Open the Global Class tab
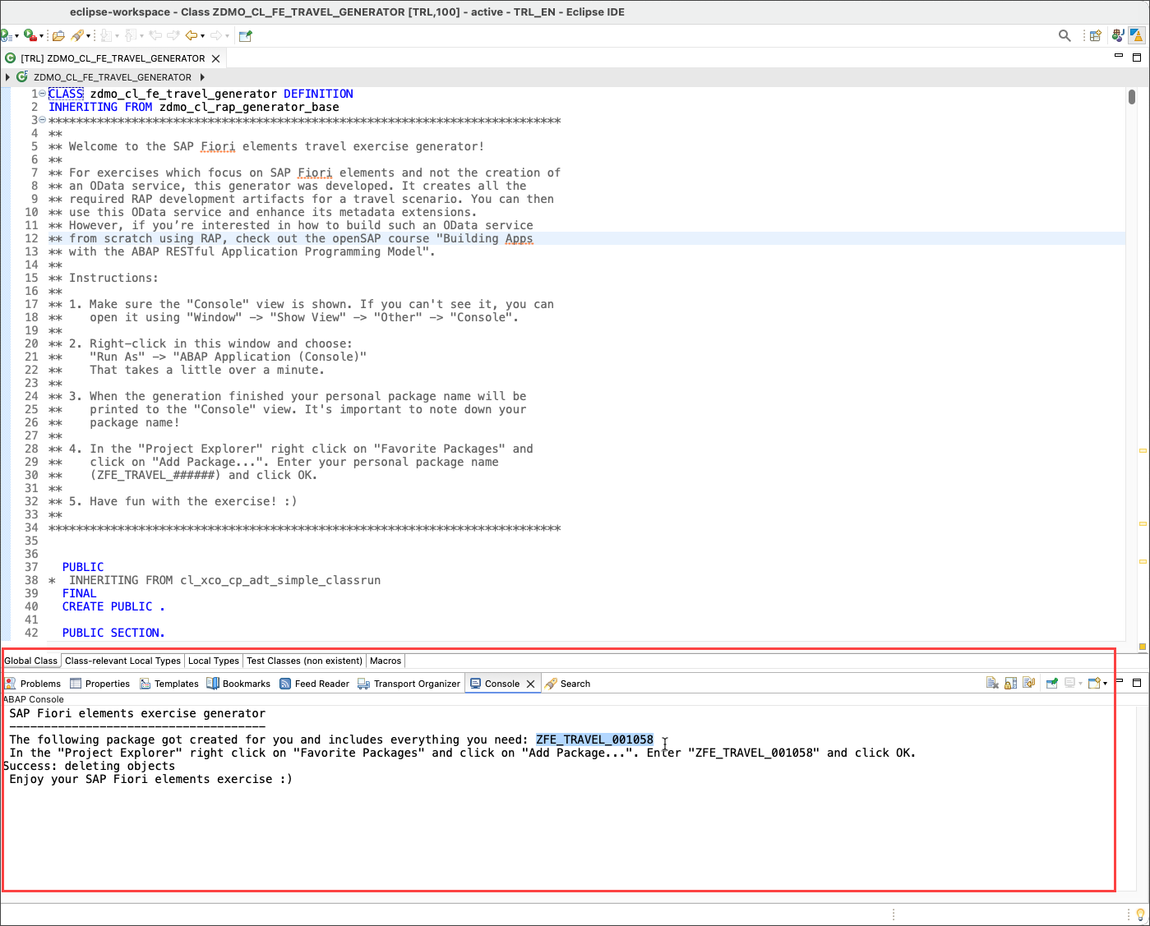 (31, 661)
